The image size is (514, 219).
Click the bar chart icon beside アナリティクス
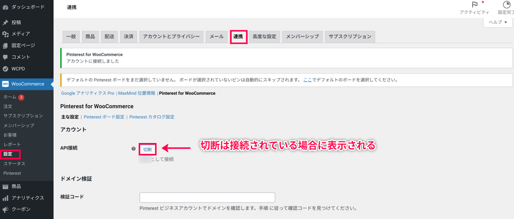click(x=5, y=198)
